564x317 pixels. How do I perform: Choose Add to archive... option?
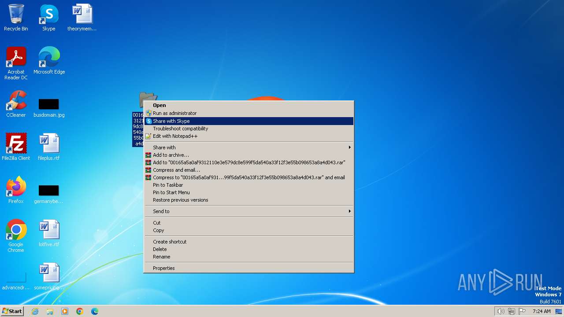(x=249, y=155)
